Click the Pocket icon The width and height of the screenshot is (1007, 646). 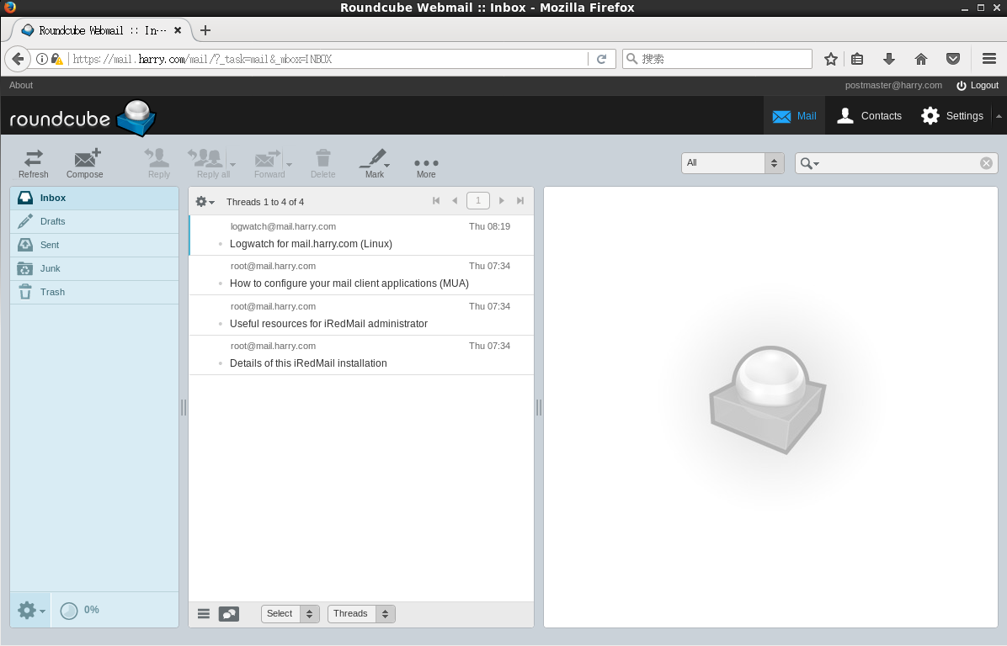[x=953, y=59]
